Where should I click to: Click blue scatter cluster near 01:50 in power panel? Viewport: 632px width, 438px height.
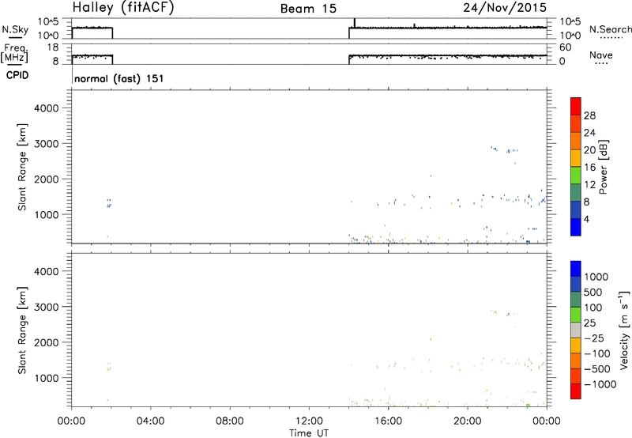(x=108, y=203)
